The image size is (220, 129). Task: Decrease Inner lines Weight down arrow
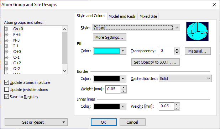[177, 108]
